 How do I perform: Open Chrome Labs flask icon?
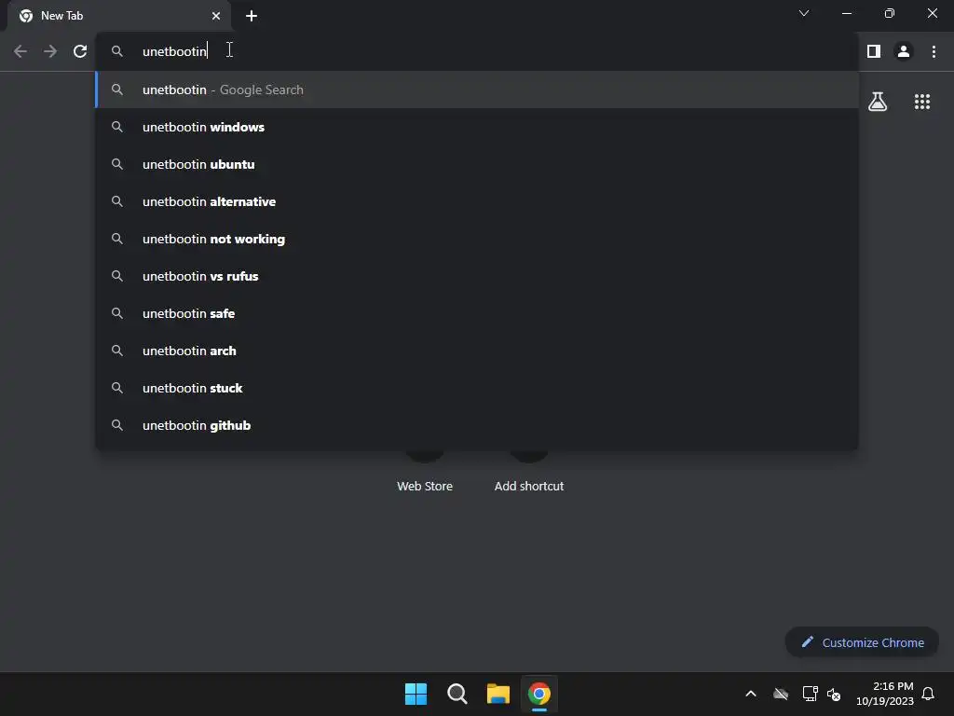coord(878,102)
